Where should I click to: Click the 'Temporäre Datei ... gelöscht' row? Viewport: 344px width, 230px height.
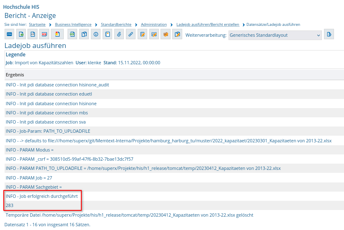[174, 215]
